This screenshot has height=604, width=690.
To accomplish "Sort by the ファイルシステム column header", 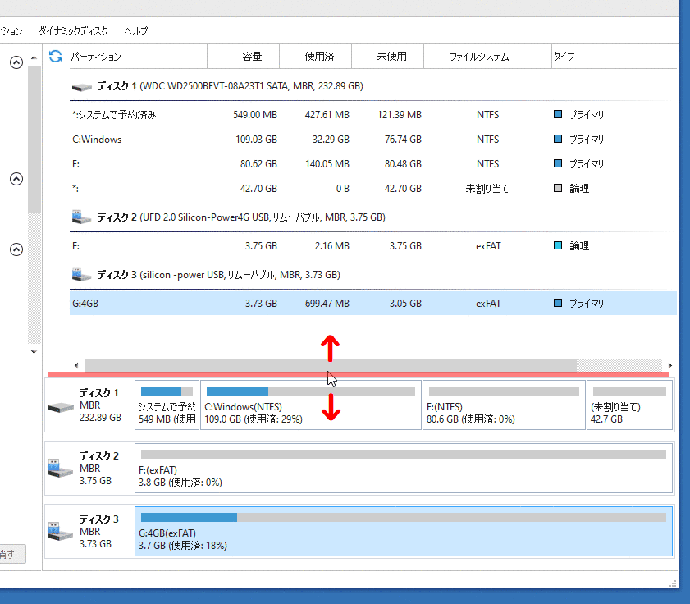I will click(478, 57).
